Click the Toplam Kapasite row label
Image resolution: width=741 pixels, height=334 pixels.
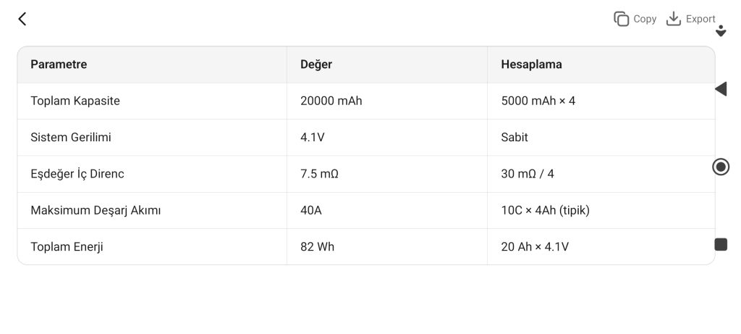coord(75,101)
